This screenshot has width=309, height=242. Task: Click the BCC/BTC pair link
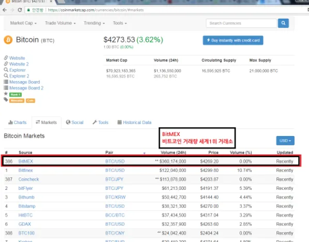click(x=115, y=215)
